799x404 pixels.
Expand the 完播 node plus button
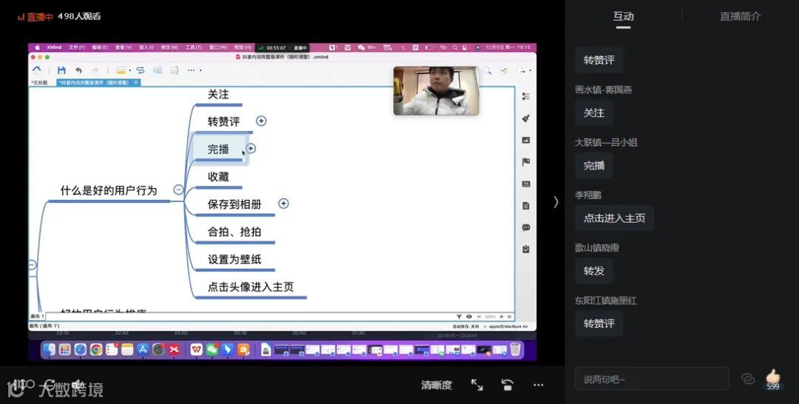[x=251, y=148]
